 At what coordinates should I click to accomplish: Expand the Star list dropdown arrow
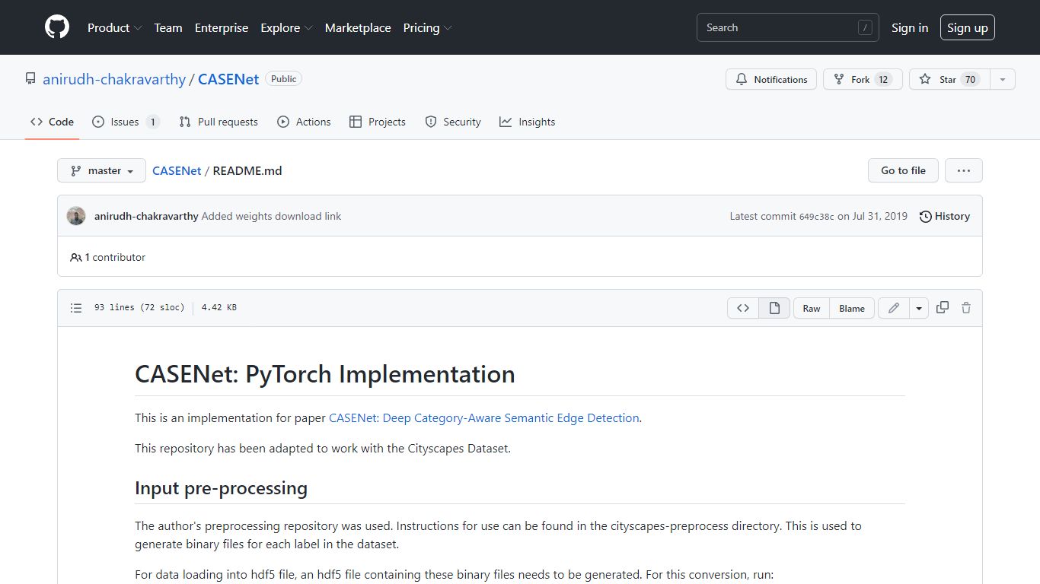click(1003, 79)
